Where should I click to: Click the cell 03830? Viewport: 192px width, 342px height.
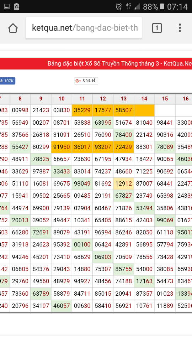(62, 110)
